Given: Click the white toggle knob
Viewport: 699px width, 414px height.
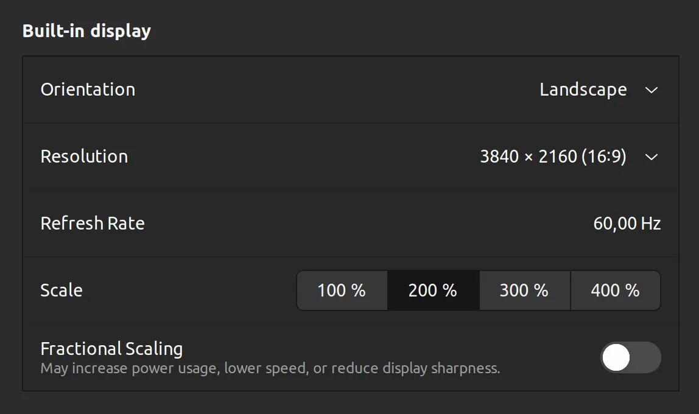Looking at the screenshot, I should click(x=616, y=357).
